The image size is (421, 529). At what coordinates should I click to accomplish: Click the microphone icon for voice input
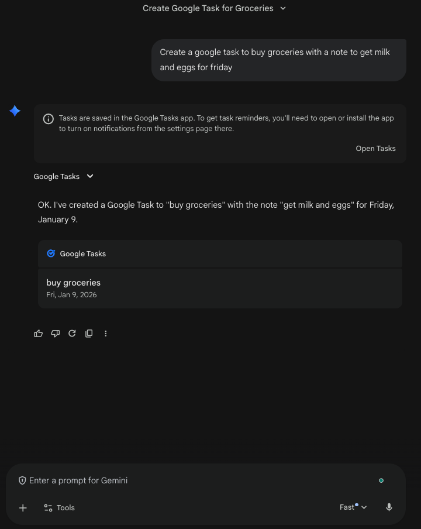point(389,507)
